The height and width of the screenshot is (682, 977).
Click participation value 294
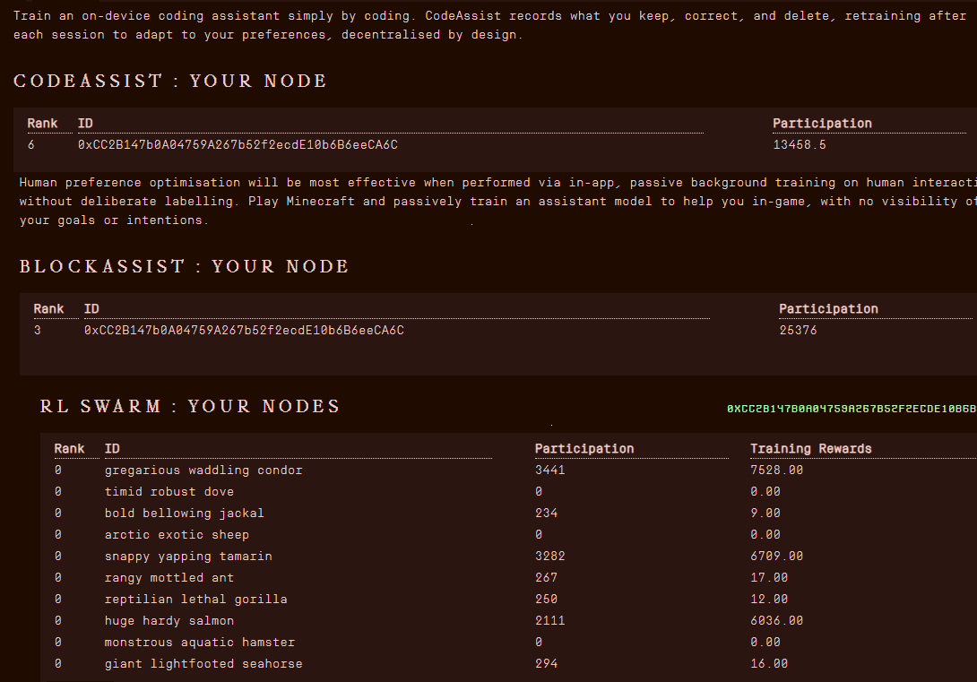pos(546,664)
